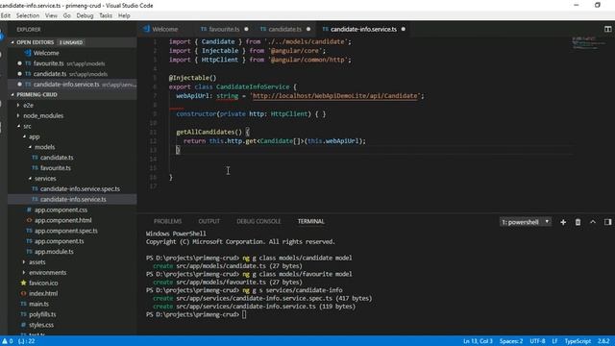The width and height of the screenshot is (615, 346).
Task: Change the TypeScript language mode
Action: coord(578,341)
